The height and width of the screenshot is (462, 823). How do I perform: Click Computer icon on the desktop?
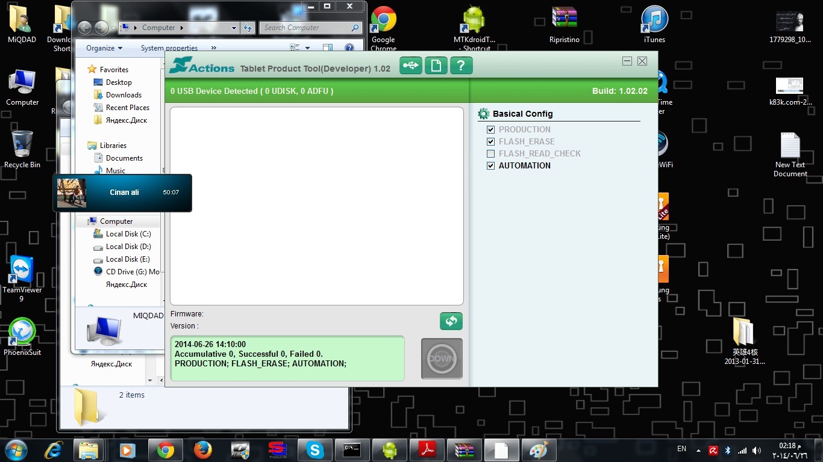(22, 88)
